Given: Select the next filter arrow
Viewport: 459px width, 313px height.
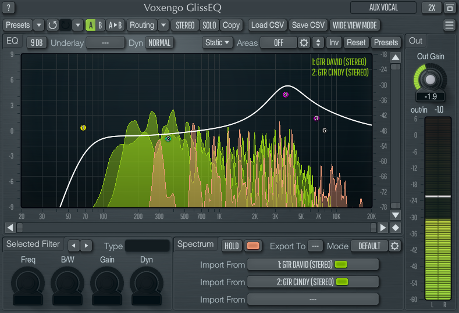Looking at the screenshot, I should click(x=86, y=246).
